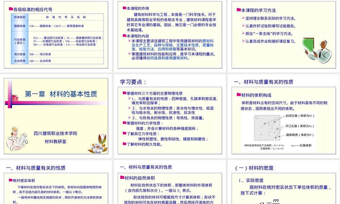340x204 pixels.
Task: Click the line 抓住"一条主线"的学习方法
Action: [x=269, y=34]
